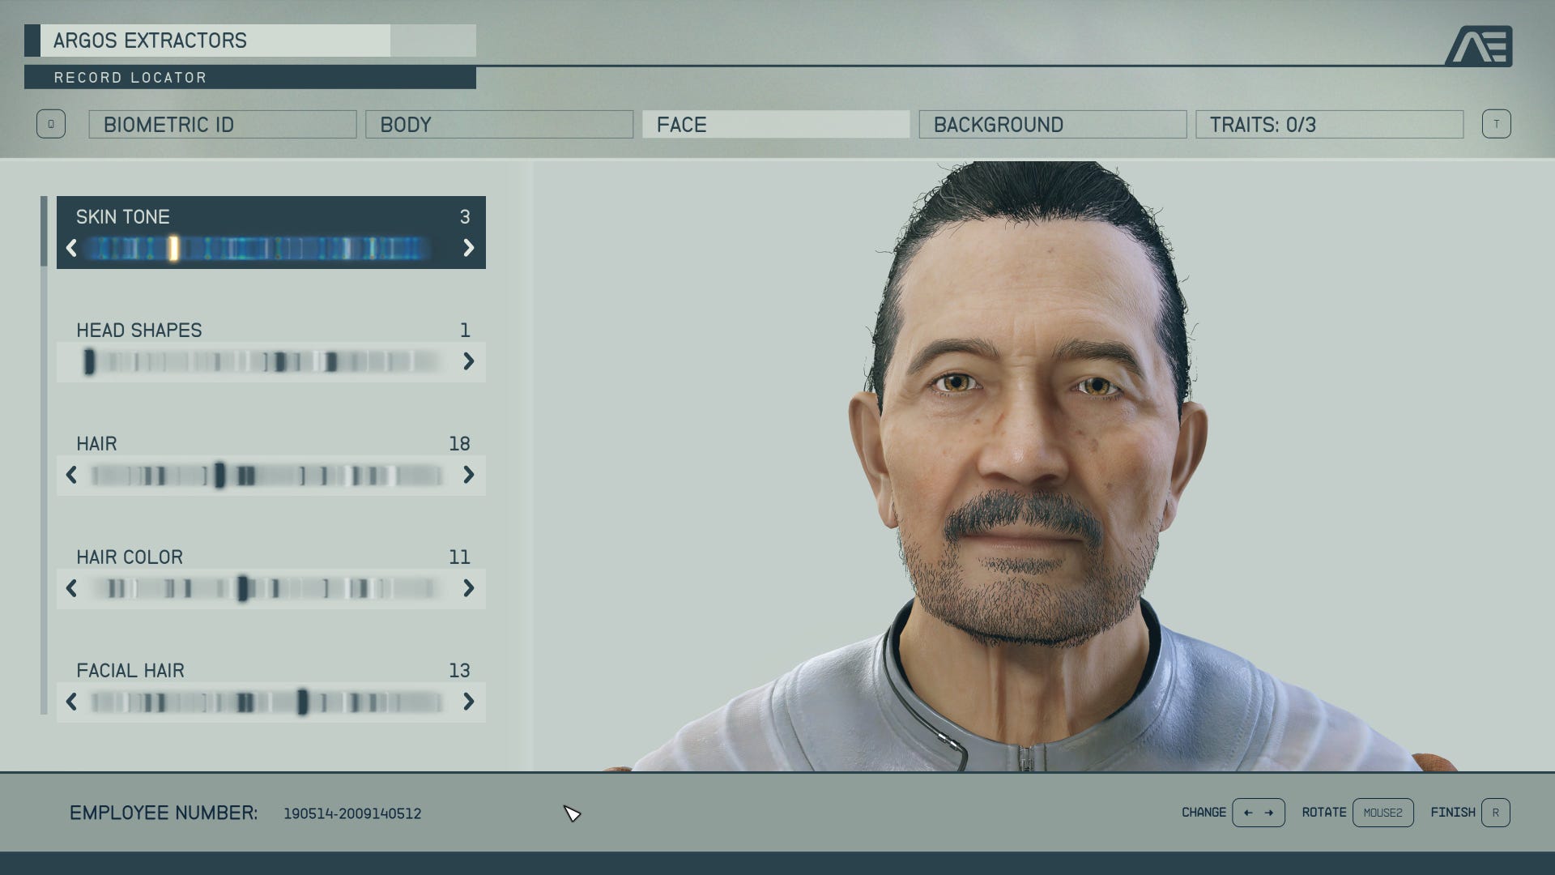Select the Background tab
The image size is (1555, 875).
1052,125
